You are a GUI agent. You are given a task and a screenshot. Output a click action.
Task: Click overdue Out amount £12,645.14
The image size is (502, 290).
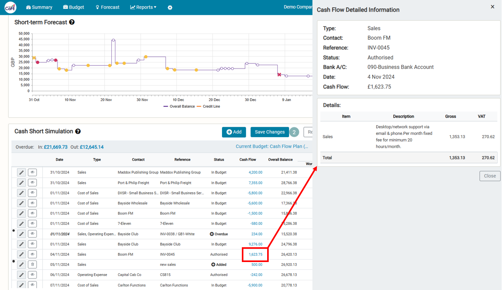92,147
